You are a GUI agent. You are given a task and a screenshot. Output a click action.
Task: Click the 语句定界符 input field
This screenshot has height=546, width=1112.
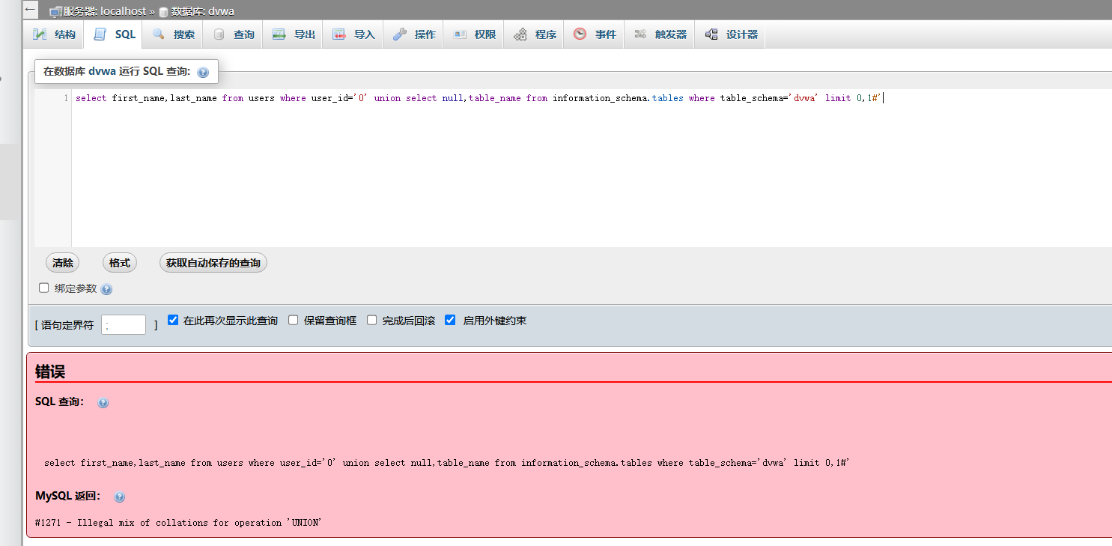tap(124, 324)
